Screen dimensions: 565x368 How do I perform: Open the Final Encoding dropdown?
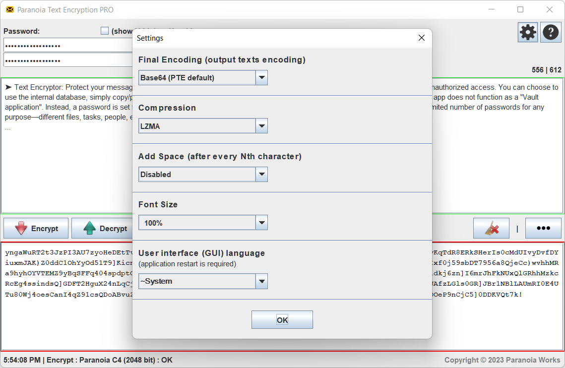tap(261, 77)
